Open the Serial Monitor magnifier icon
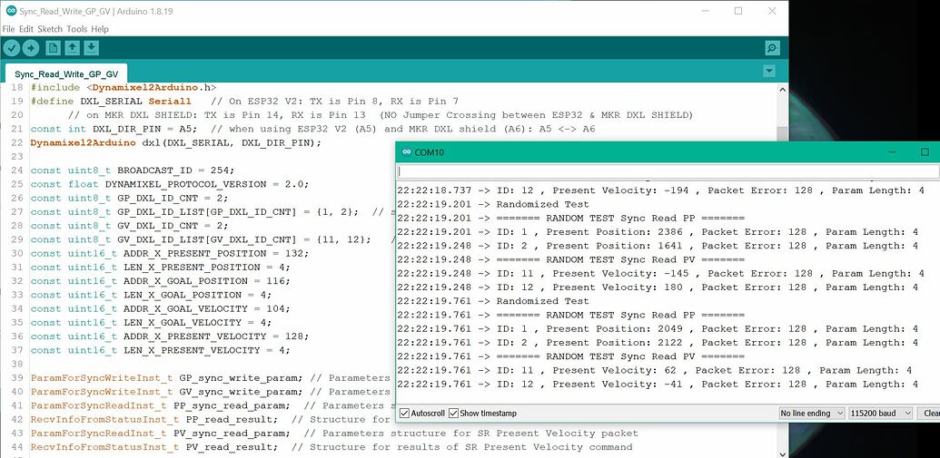This screenshot has width=940, height=458. click(x=772, y=48)
